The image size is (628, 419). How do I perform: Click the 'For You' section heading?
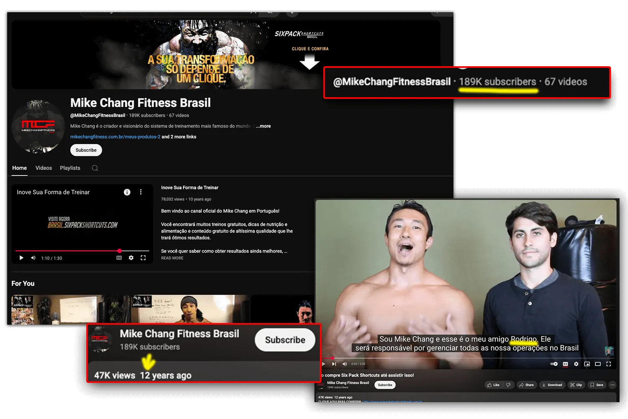pos(23,284)
